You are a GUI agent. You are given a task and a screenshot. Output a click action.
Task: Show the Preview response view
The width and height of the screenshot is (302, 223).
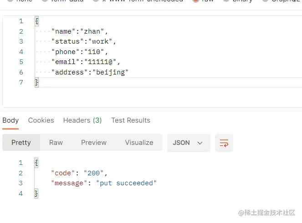[x=94, y=143]
